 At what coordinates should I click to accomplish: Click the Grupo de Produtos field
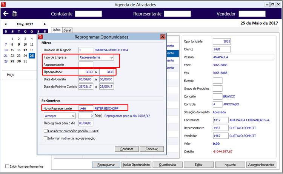click(217, 89)
